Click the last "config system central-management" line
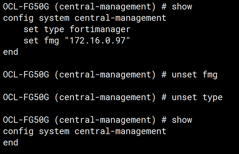239x154 pixels. pyautogui.click(x=85, y=131)
